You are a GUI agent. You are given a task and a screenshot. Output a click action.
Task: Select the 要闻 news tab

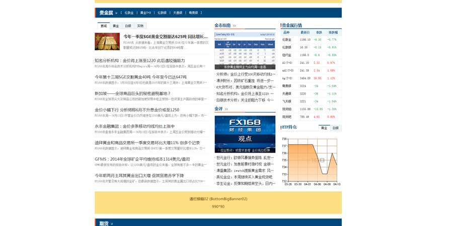pos(104,26)
